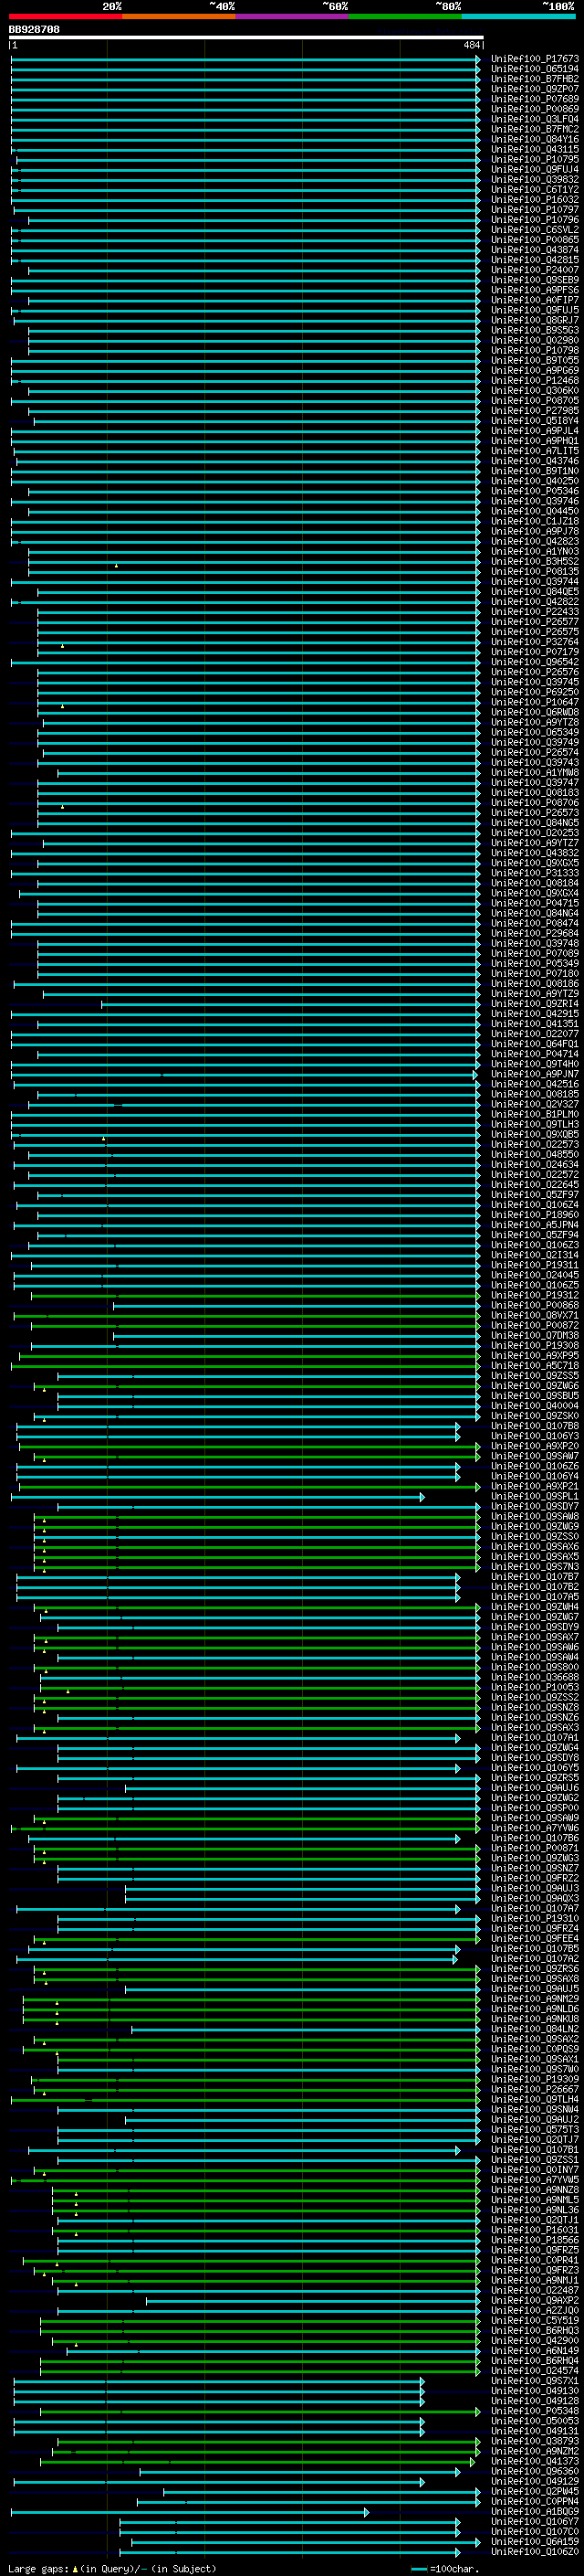Image resolution: width=584 pixels, height=2576 pixels.
Task: Open hit UniRef100_O40250
Action: (x=535, y=481)
